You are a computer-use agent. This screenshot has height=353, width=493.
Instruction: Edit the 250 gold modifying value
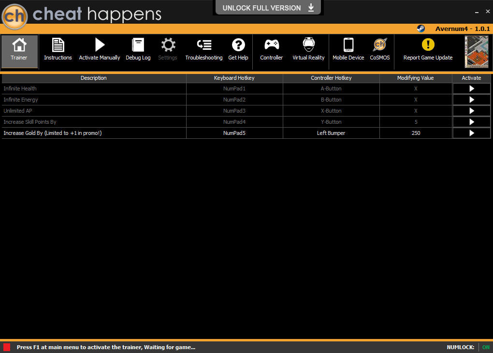(x=416, y=133)
